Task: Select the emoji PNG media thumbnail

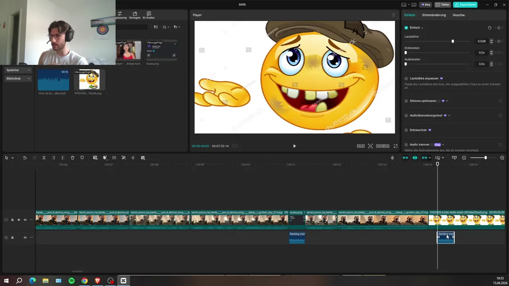Action: tap(89, 80)
